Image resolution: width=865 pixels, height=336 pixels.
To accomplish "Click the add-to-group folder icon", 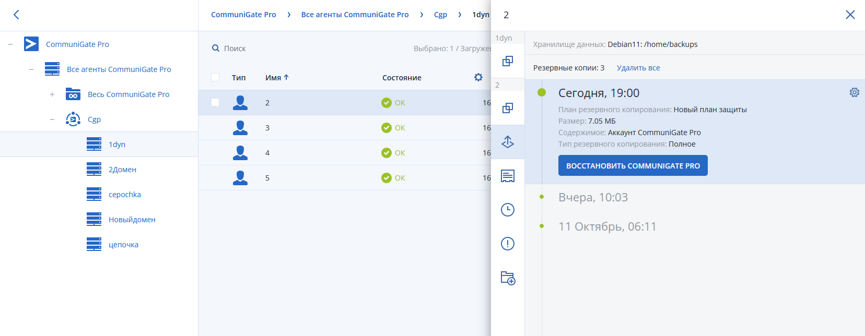I will click(x=508, y=278).
